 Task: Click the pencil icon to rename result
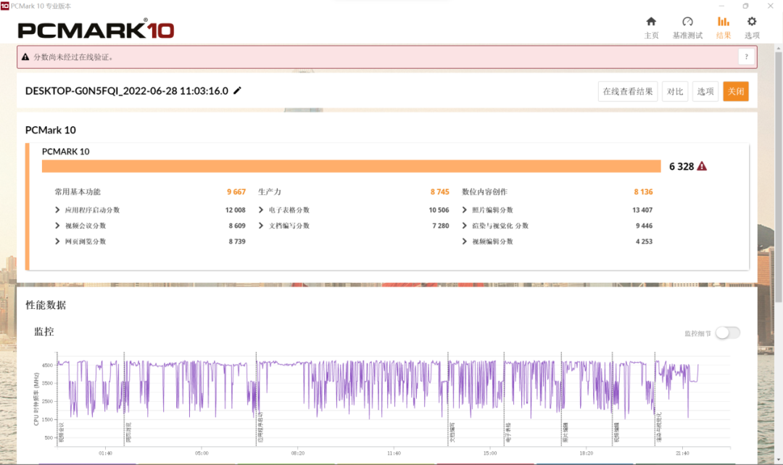pyautogui.click(x=237, y=91)
